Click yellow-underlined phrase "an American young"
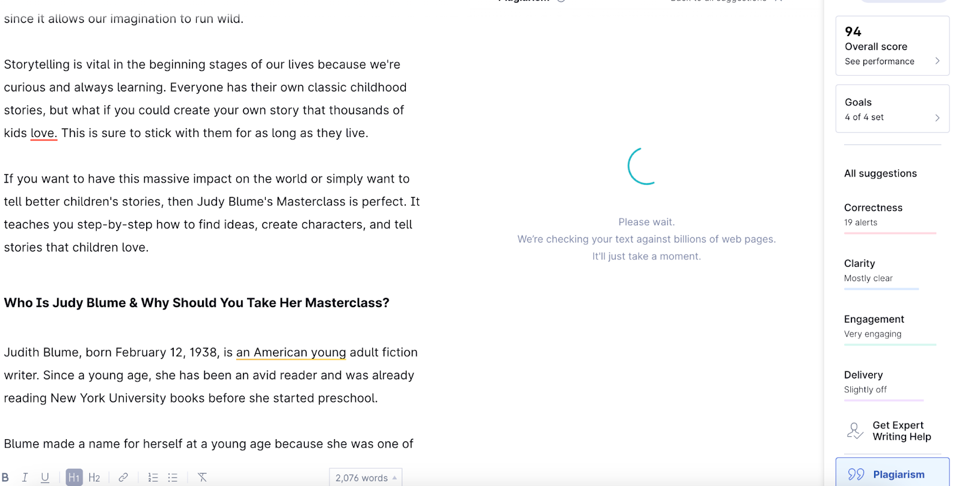 291,353
